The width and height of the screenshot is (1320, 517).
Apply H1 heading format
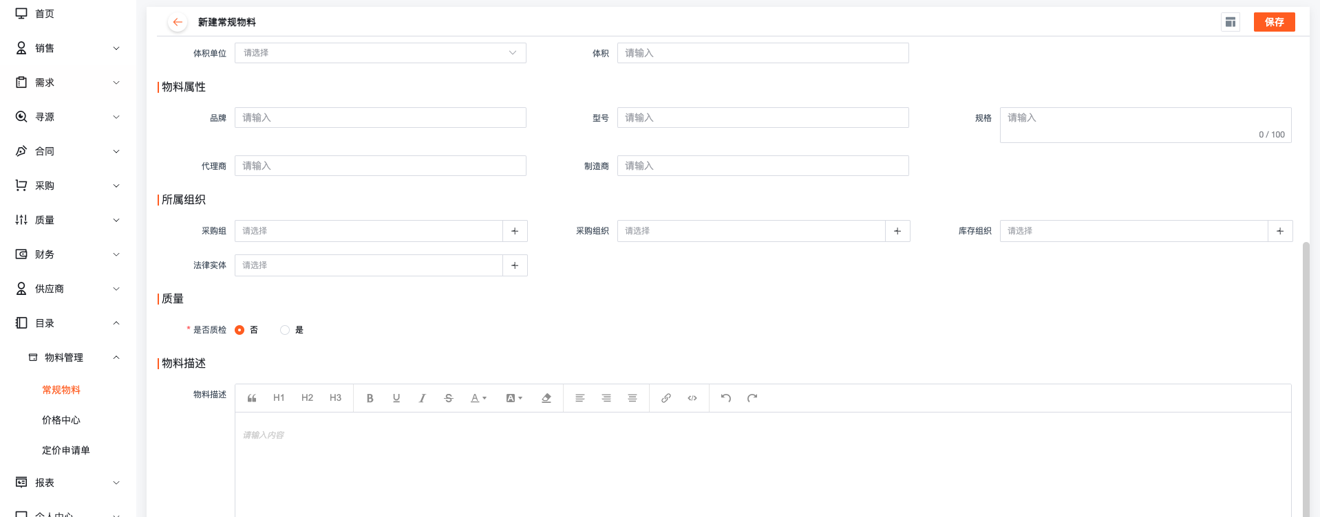coord(279,398)
